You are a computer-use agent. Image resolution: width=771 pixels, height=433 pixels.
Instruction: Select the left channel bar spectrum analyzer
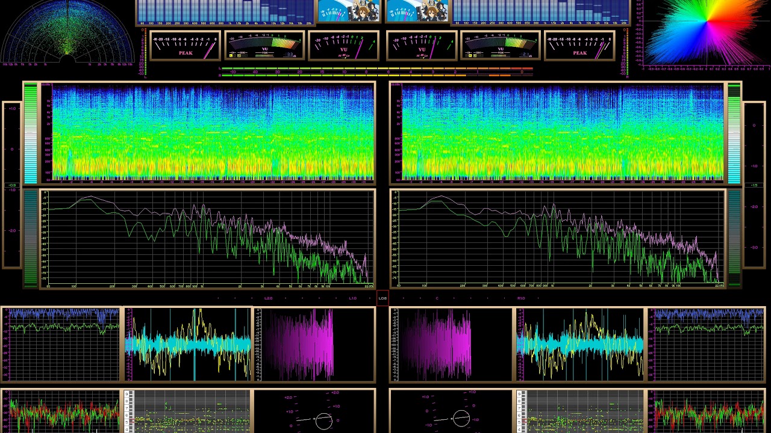coord(225,12)
